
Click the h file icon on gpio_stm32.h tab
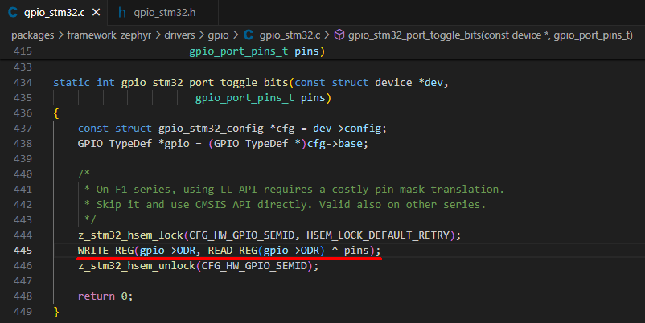(x=121, y=13)
